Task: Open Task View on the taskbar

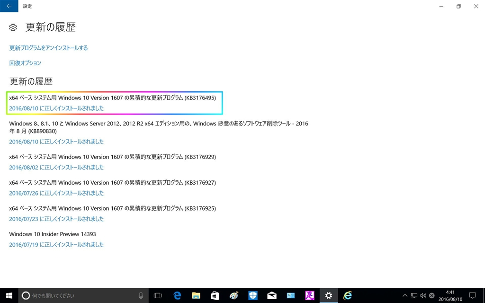Action: tap(158, 295)
